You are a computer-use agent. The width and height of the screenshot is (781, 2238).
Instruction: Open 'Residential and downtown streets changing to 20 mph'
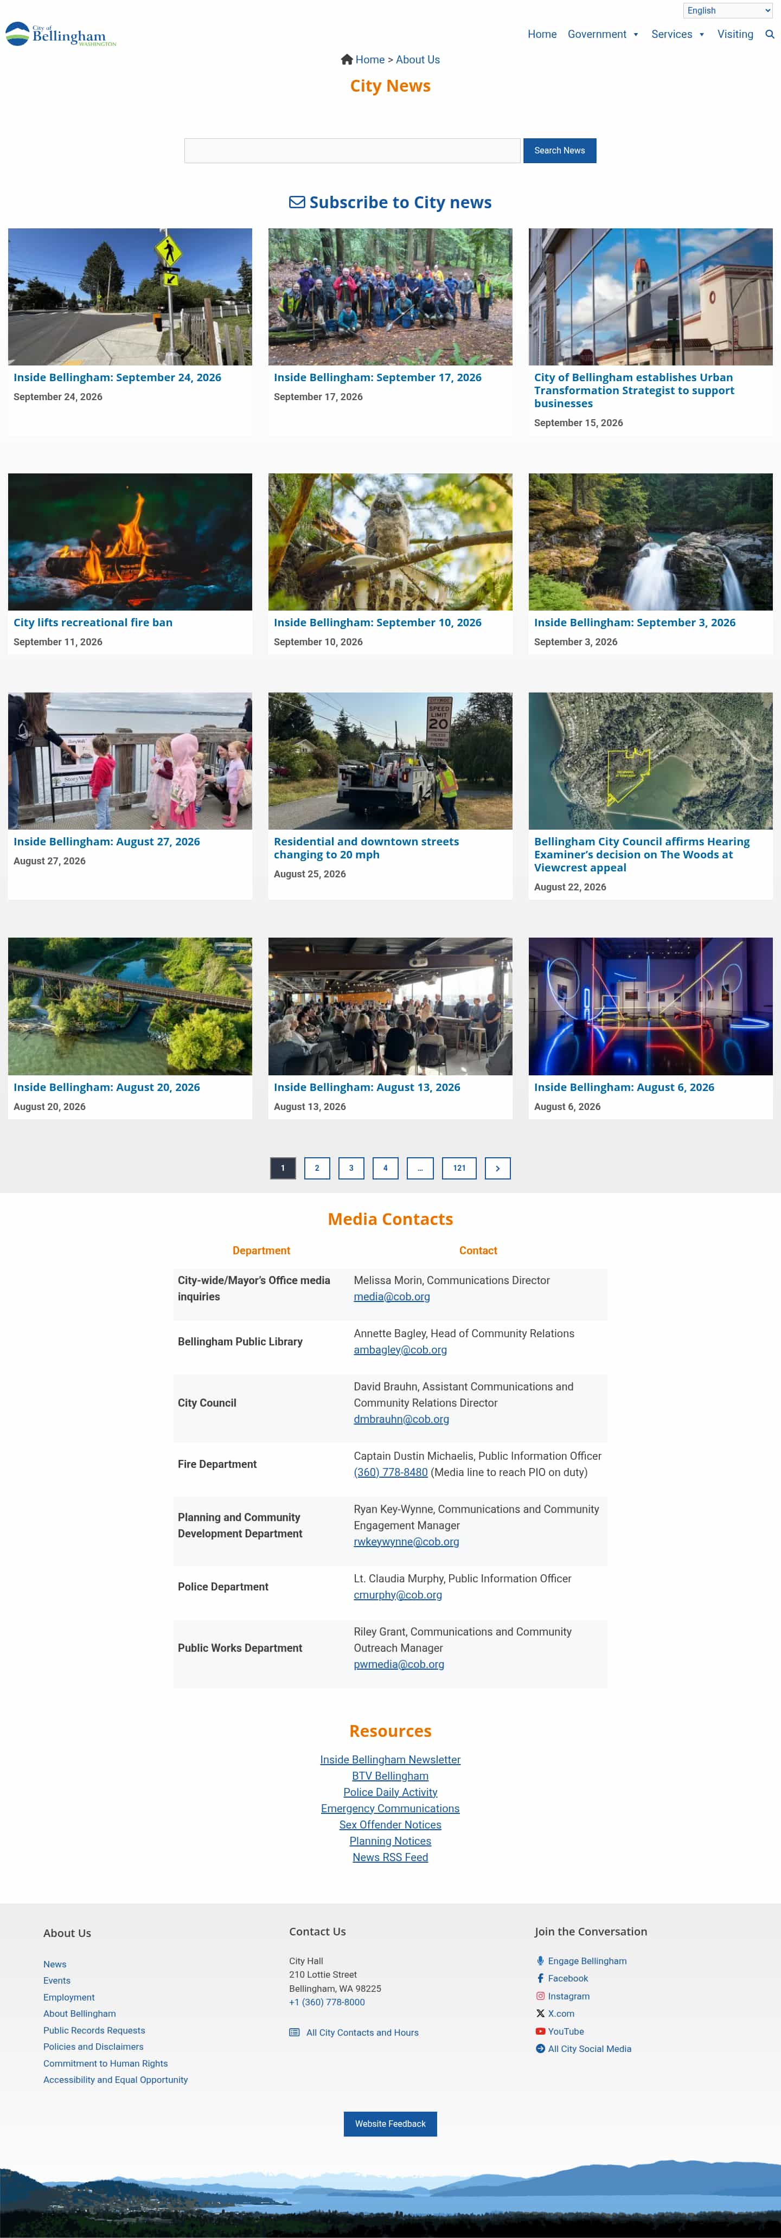pyautogui.click(x=367, y=848)
